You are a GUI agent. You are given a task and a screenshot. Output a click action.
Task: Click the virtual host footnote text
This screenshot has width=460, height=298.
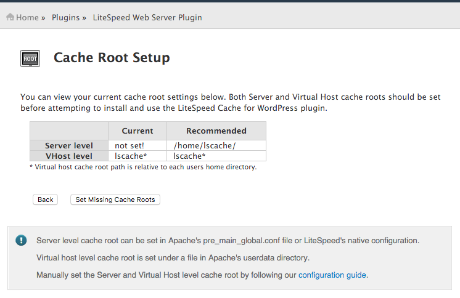[143, 167]
